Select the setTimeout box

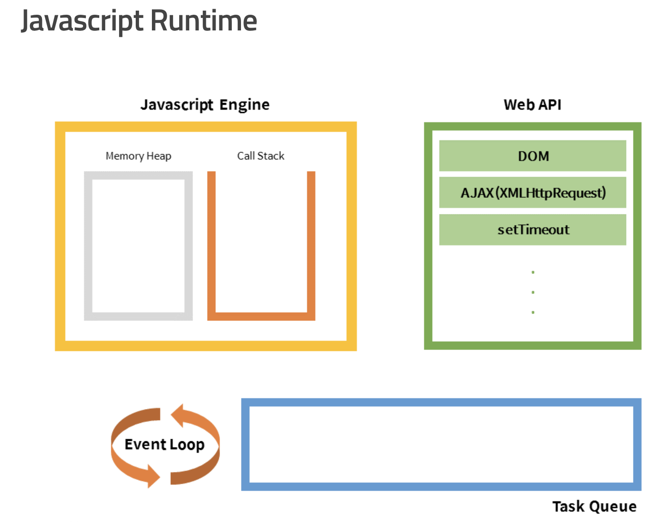pos(533,230)
